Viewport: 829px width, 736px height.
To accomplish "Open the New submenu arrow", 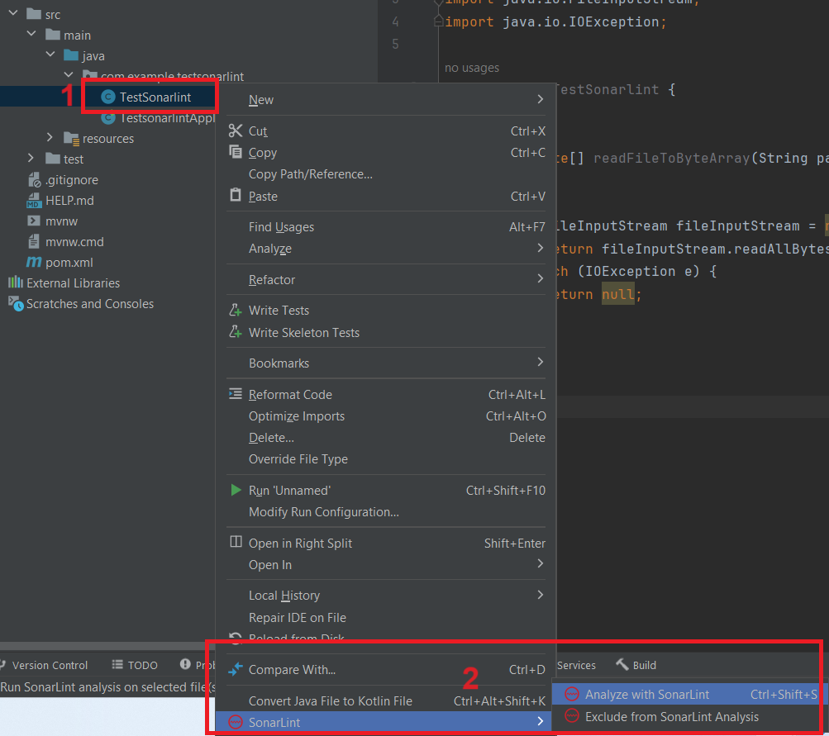I will coord(540,99).
